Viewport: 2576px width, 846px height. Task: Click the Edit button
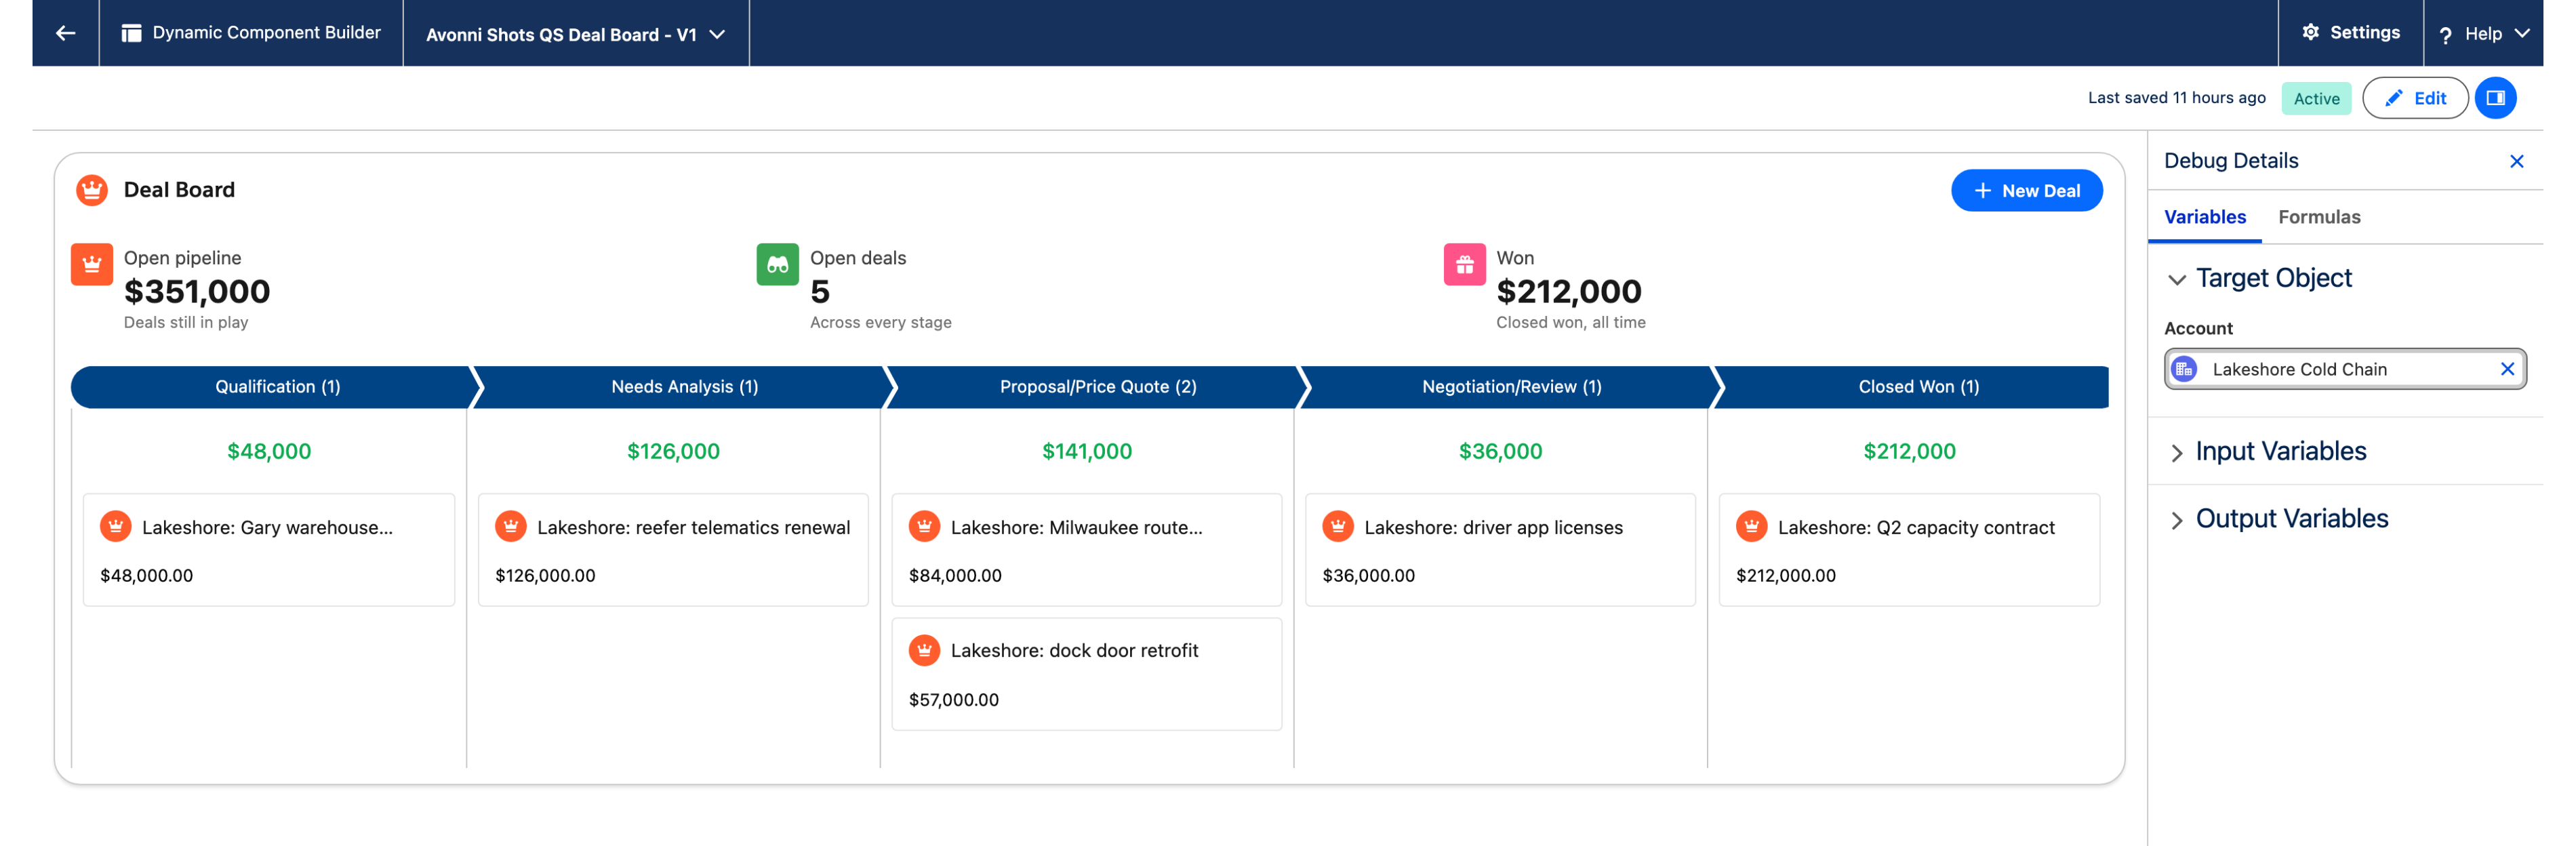coord(2414,98)
